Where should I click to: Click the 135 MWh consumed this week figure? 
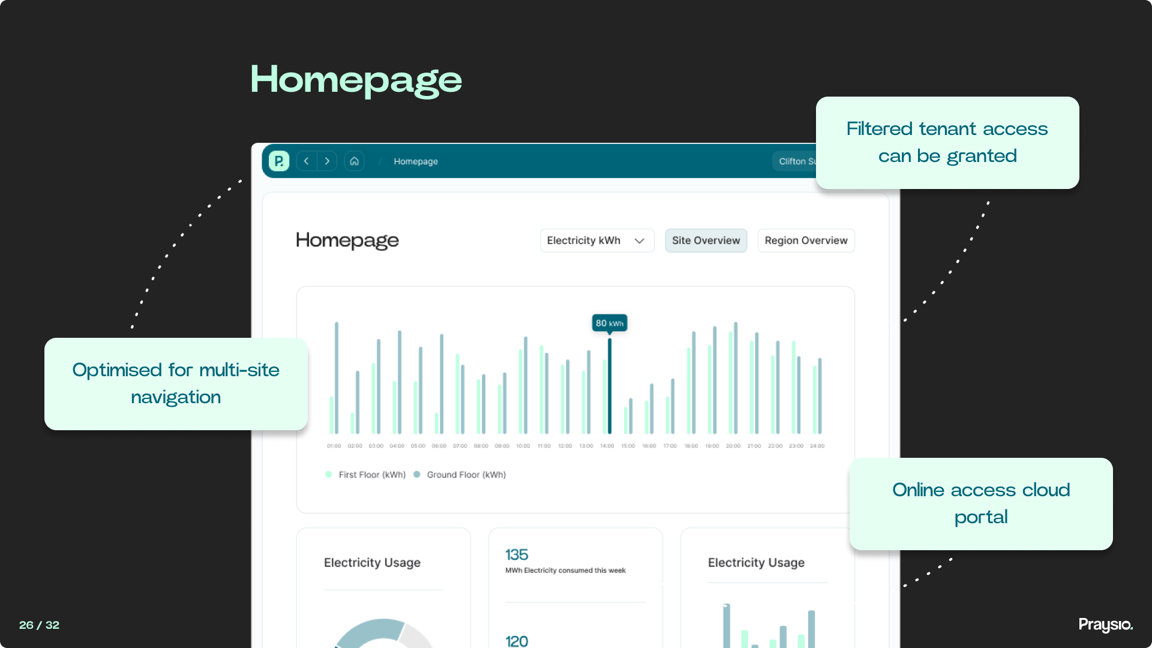point(517,555)
